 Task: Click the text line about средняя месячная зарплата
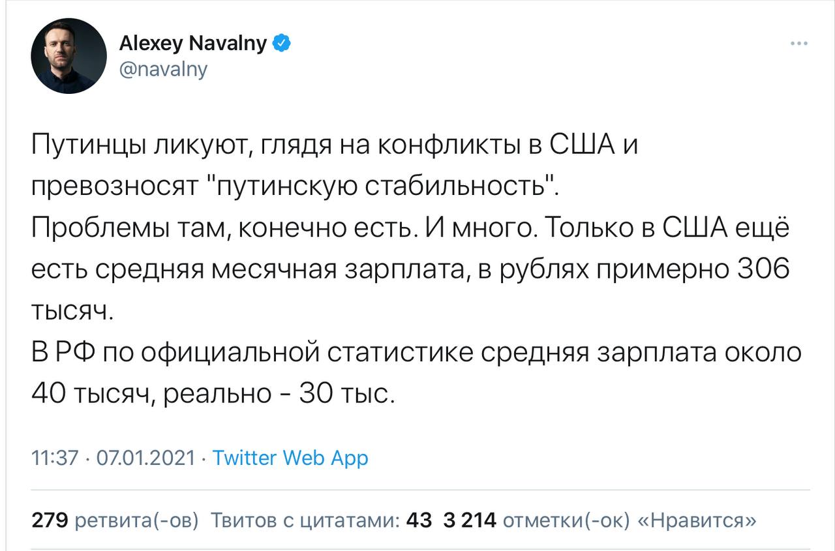411,270
